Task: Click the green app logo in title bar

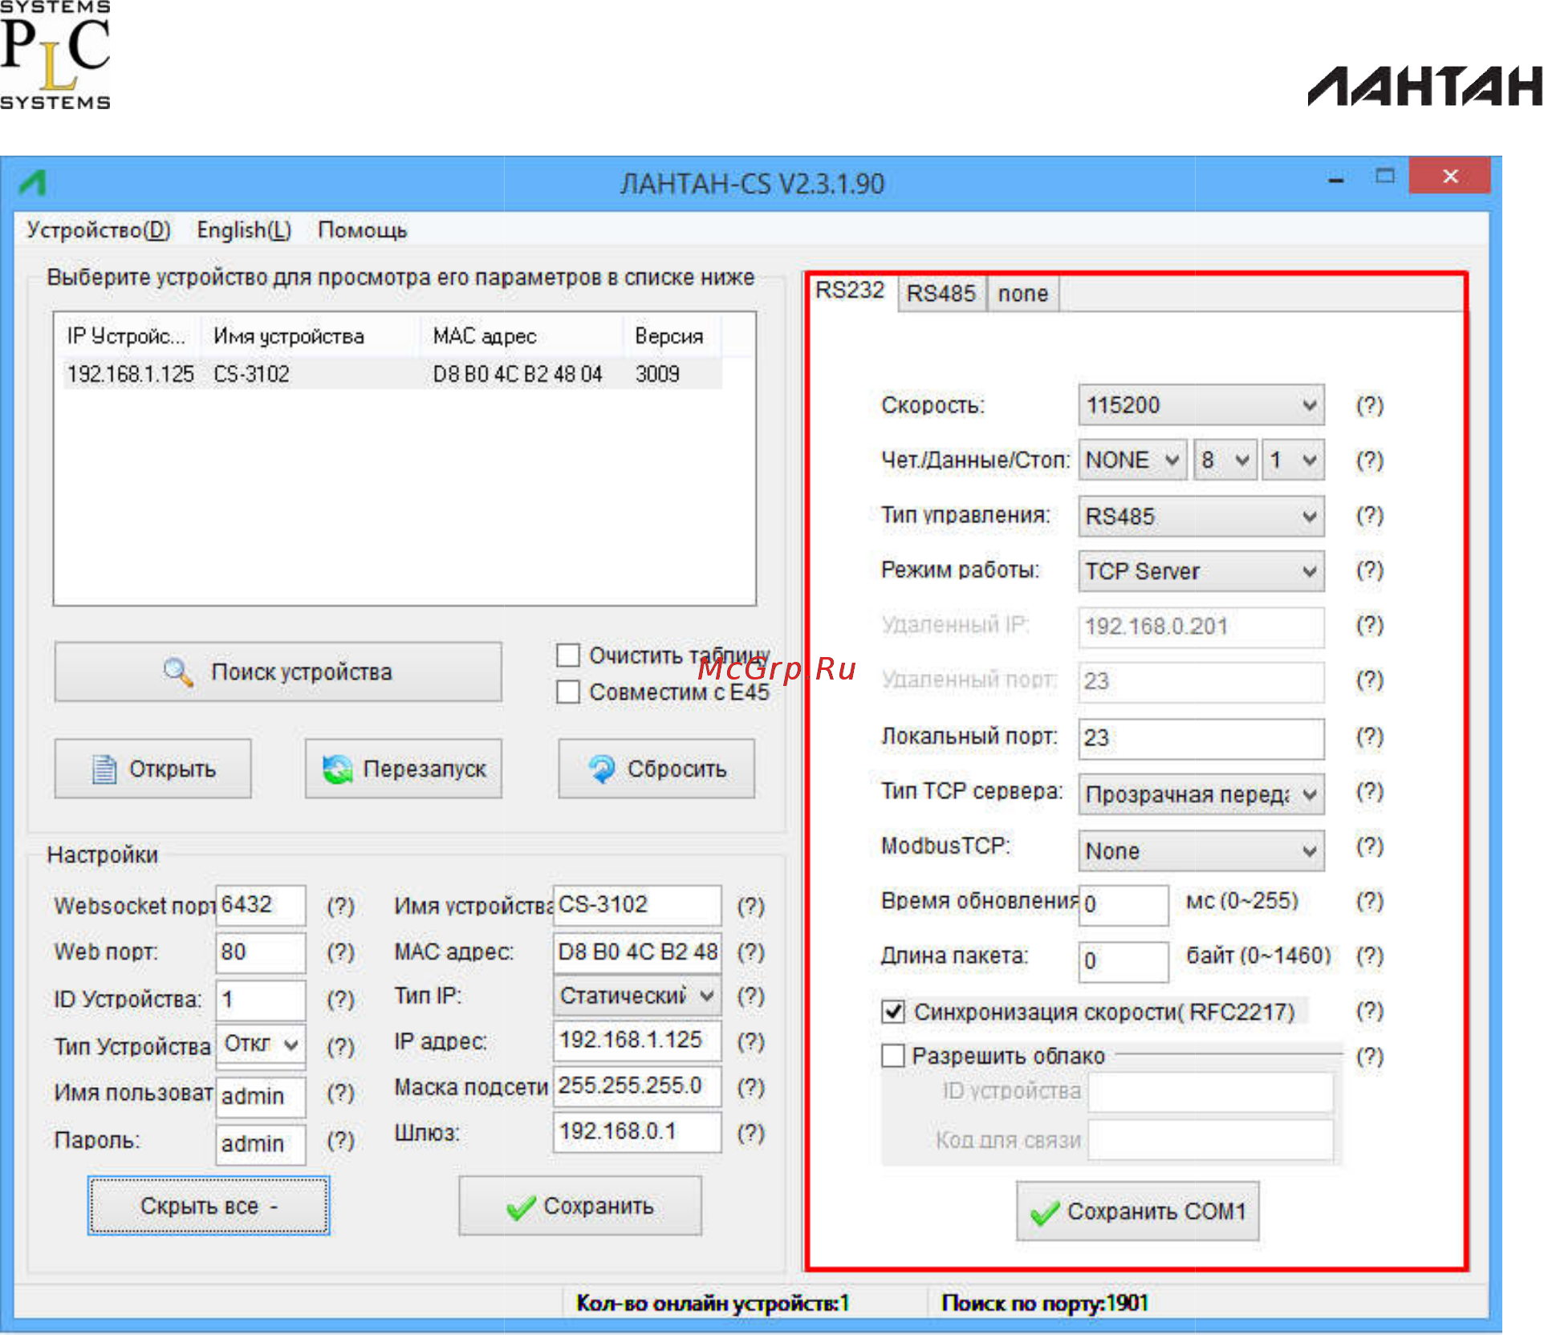Action: coord(33,183)
